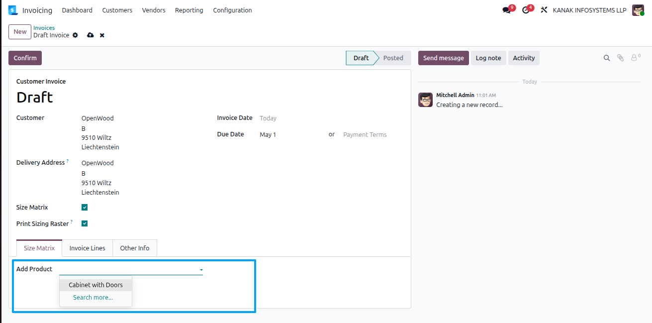Open the Vendors menu
Screen dimensions: 652x323
pyautogui.click(x=154, y=10)
